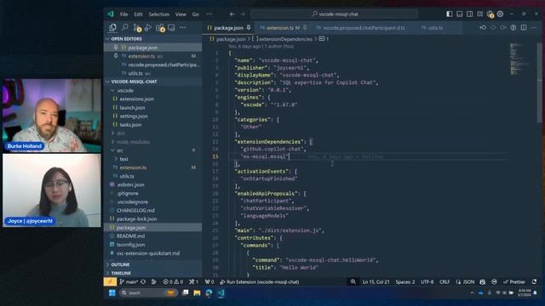The width and height of the screenshot is (545, 306).
Task: Open the Selection menu
Action: pos(159,14)
